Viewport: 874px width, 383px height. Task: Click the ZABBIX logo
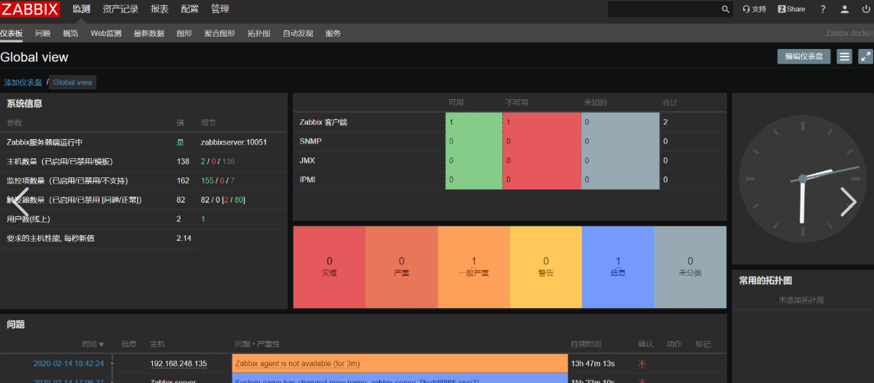(x=30, y=9)
